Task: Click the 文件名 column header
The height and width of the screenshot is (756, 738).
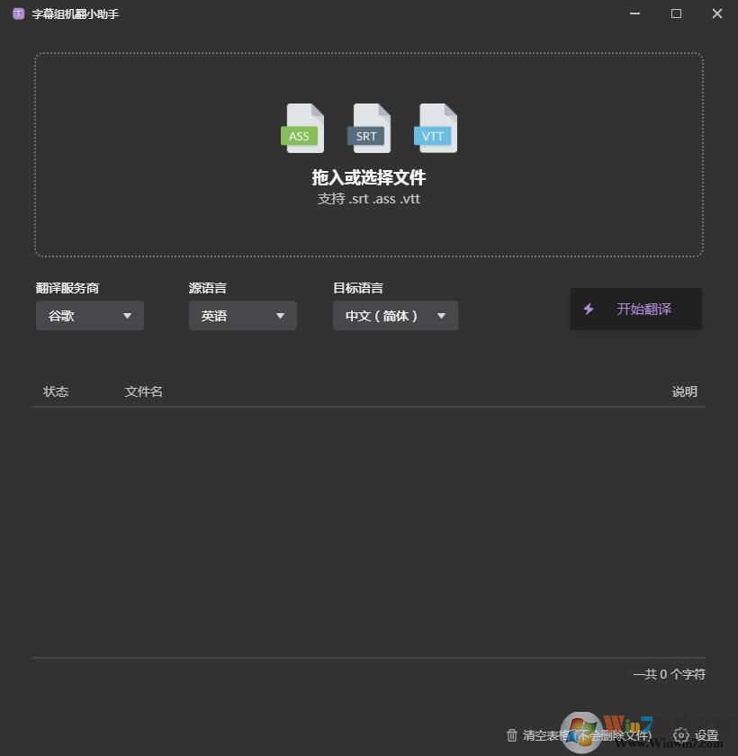Action: (x=143, y=391)
